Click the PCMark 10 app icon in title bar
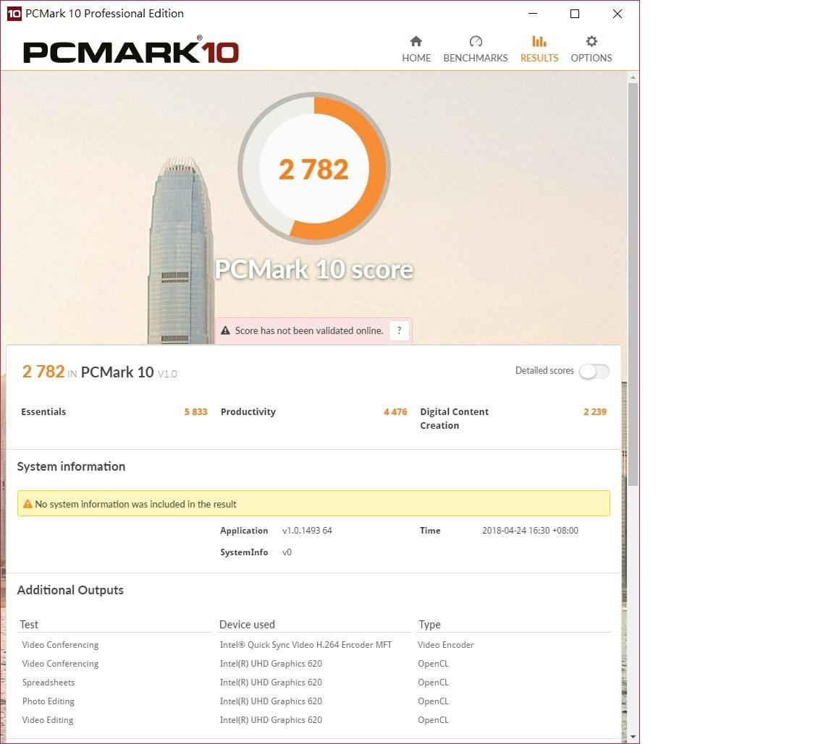Screen dimensions: 834x744 click(x=14, y=13)
